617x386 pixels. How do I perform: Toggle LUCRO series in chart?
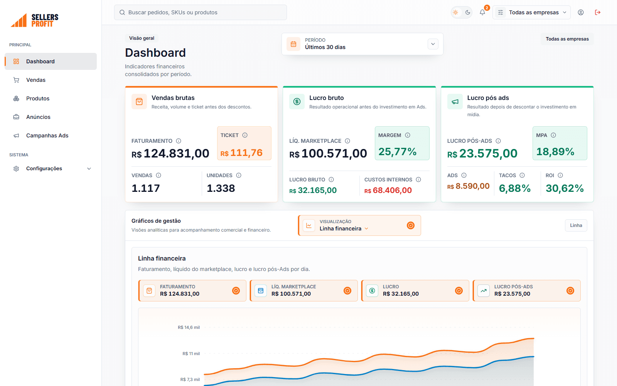pos(415,291)
